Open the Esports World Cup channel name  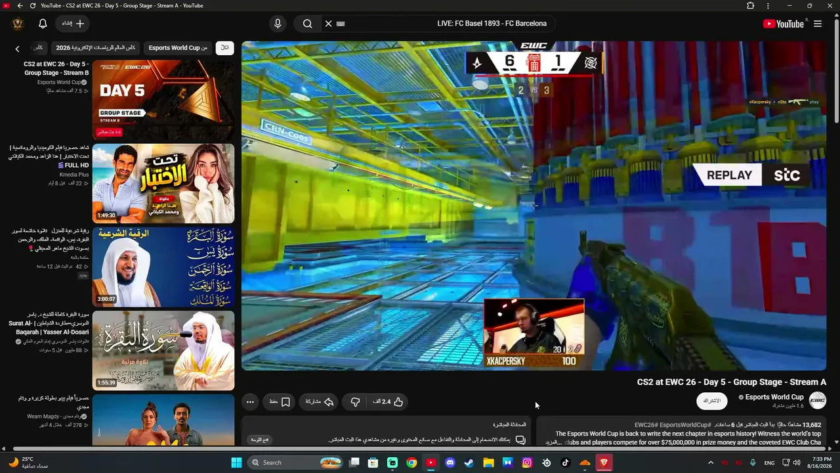coord(774,397)
